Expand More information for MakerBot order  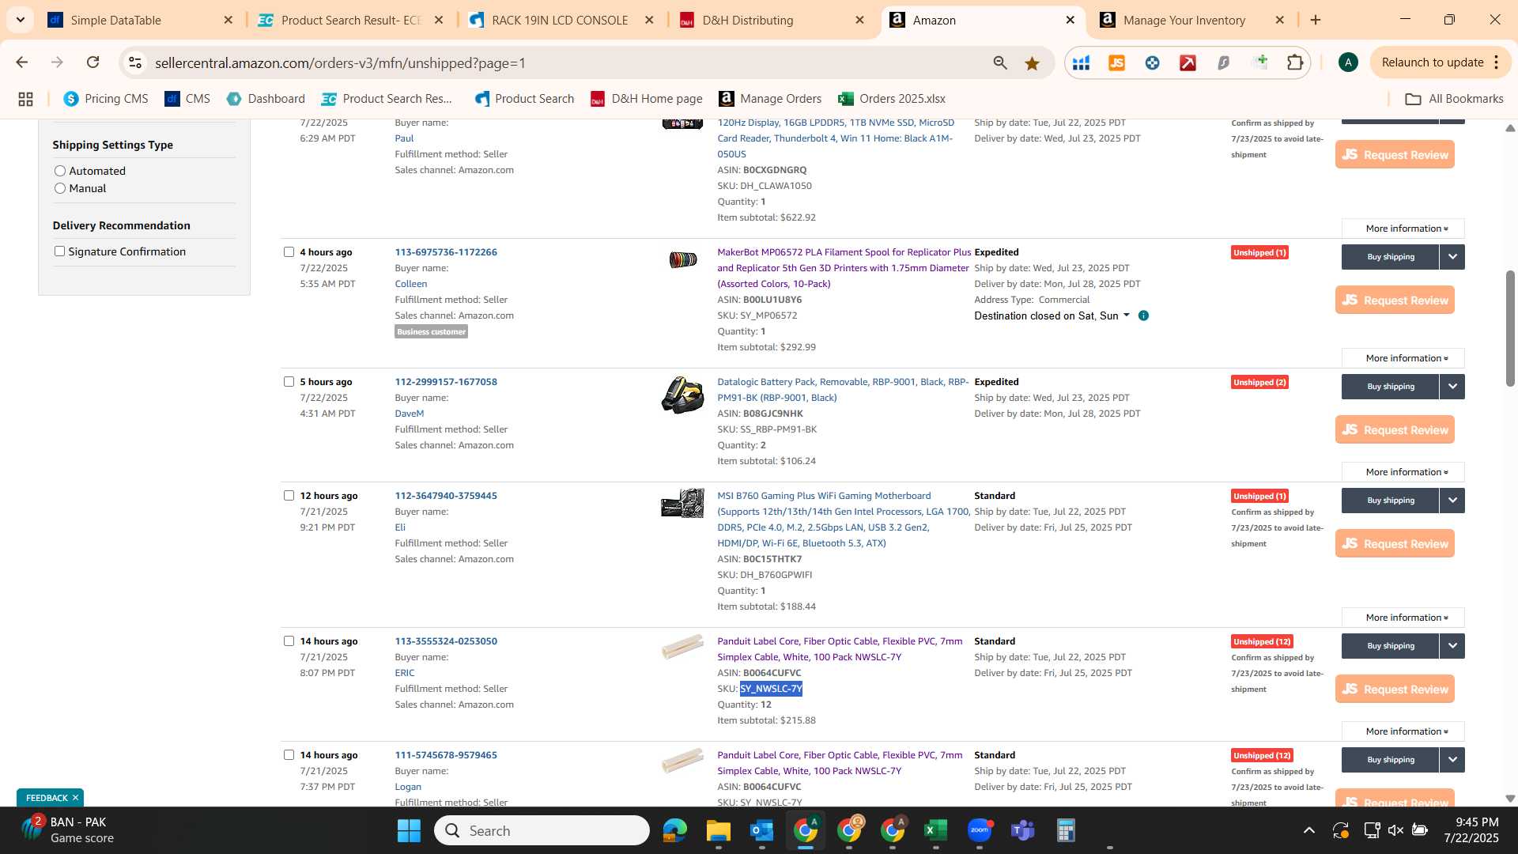coord(1403,358)
